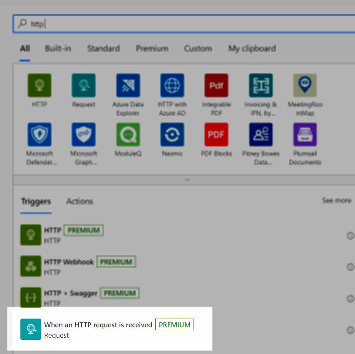The width and height of the screenshot is (355, 354).
Task: Show info for HTTP + Swagger trigger
Action: pyautogui.click(x=350, y=299)
